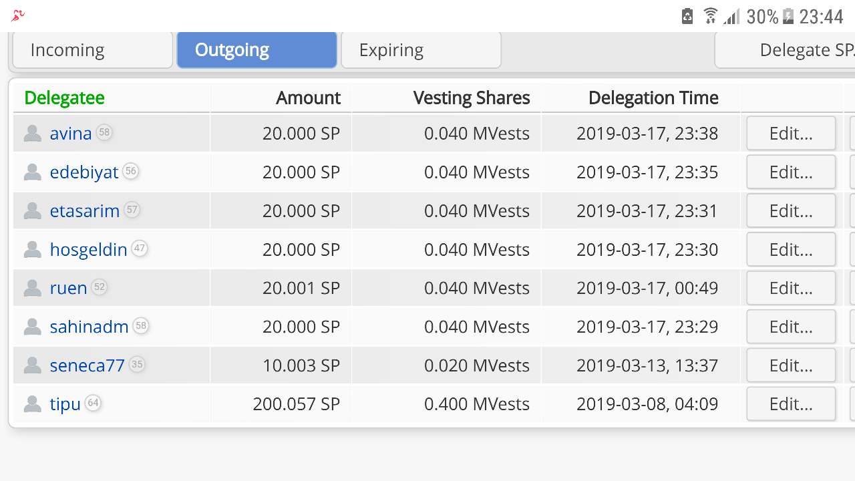The image size is (855, 481).
Task: Open Edit for seneca77 delegation
Action: (x=791, y=365)
